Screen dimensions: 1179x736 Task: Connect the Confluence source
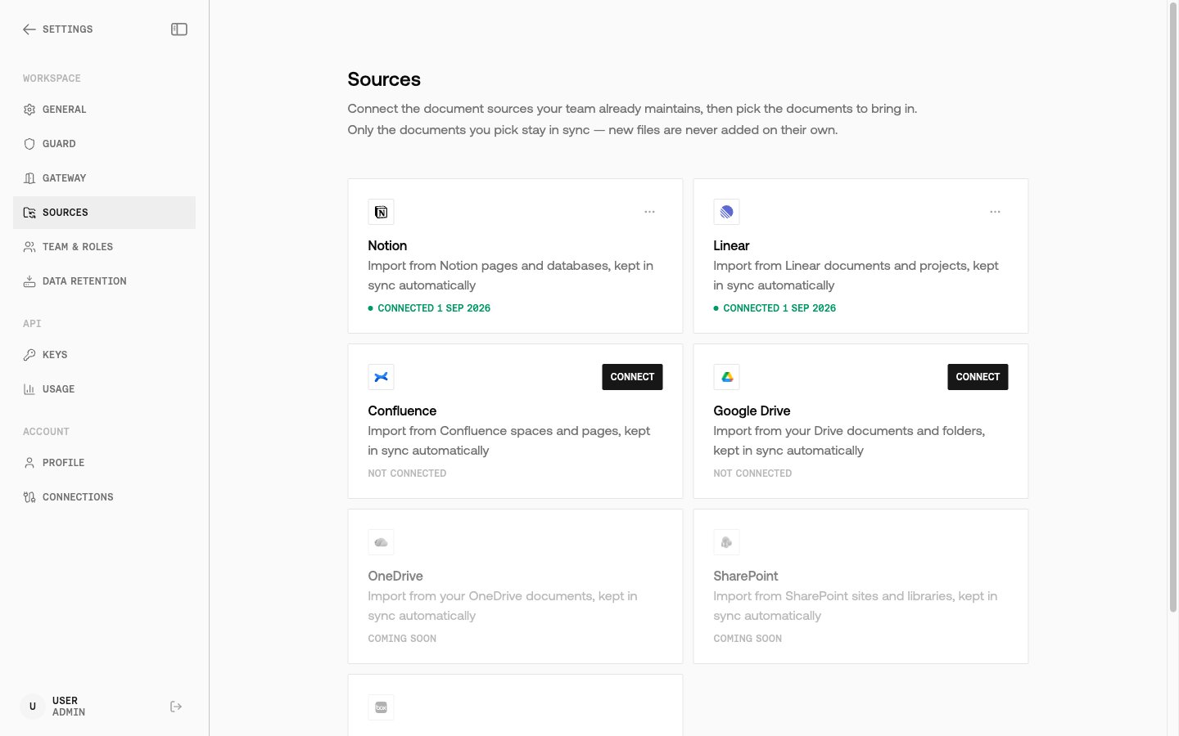tap(632, 377)
